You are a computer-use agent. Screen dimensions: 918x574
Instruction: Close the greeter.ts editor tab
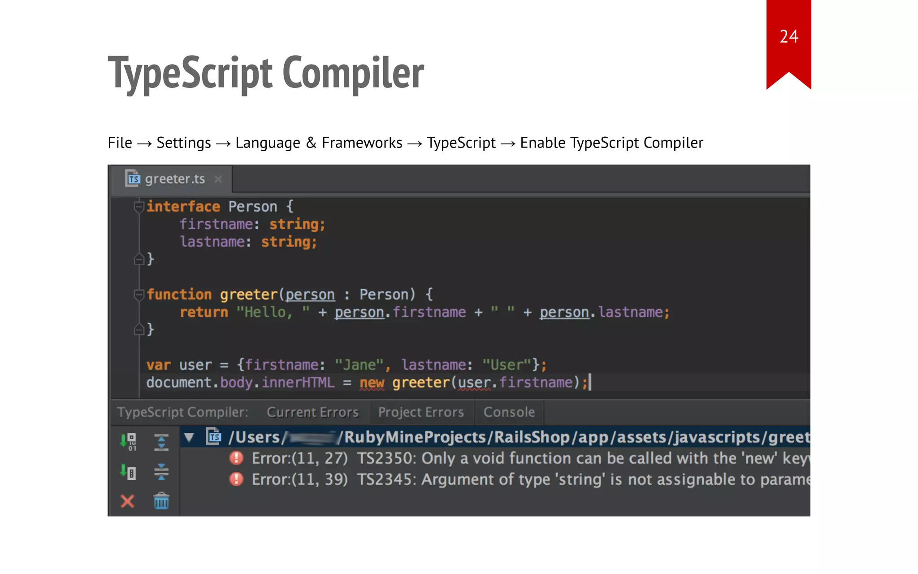click(x=218, y=179)
